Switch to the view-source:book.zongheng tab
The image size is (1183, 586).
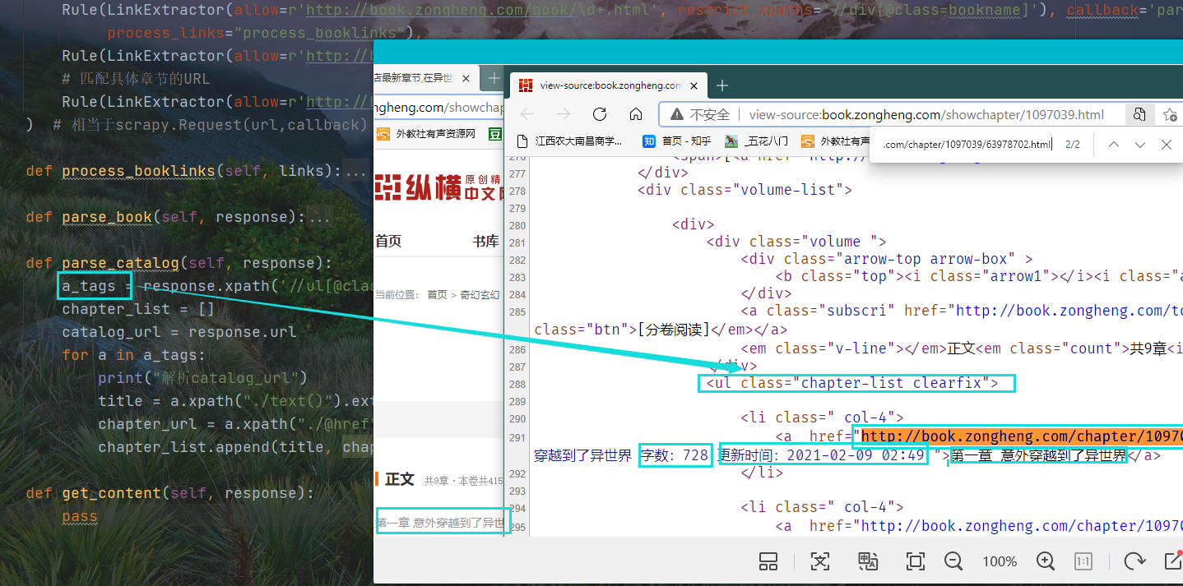coord(608,85)
